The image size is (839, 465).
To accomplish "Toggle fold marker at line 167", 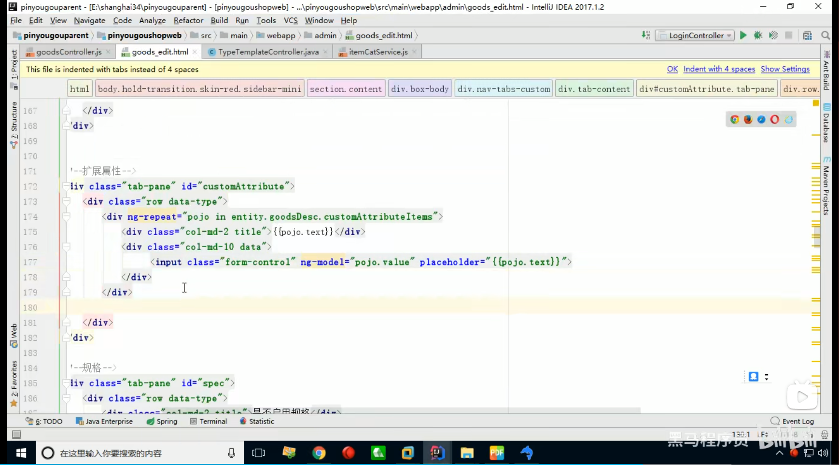I will [x=67, y=111].
